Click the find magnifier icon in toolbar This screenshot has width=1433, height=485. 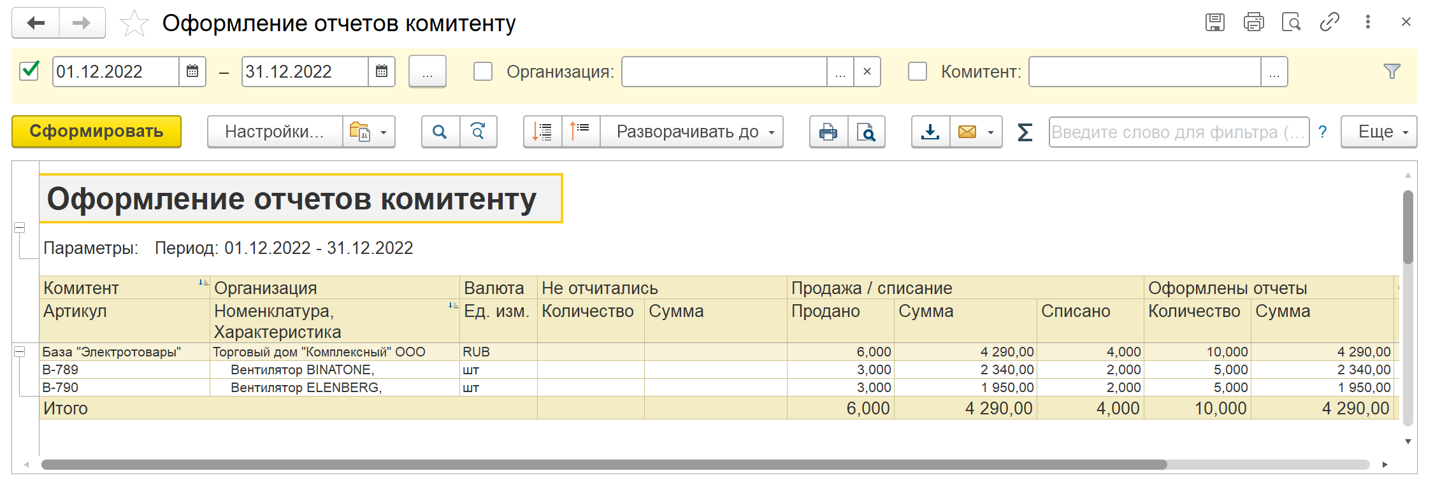pyautogui.click(x=440, y=132)
